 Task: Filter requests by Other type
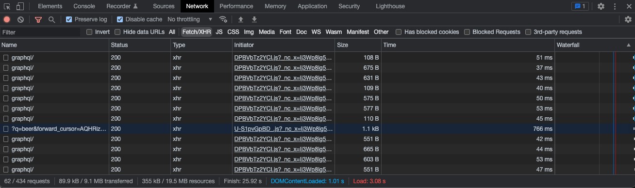(381, 32)
